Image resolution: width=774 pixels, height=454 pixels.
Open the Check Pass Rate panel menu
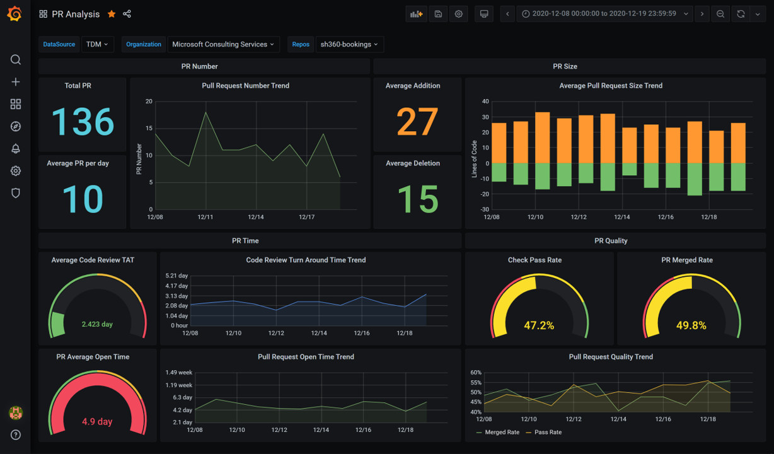pyautogui.click(x=534, y=260)
